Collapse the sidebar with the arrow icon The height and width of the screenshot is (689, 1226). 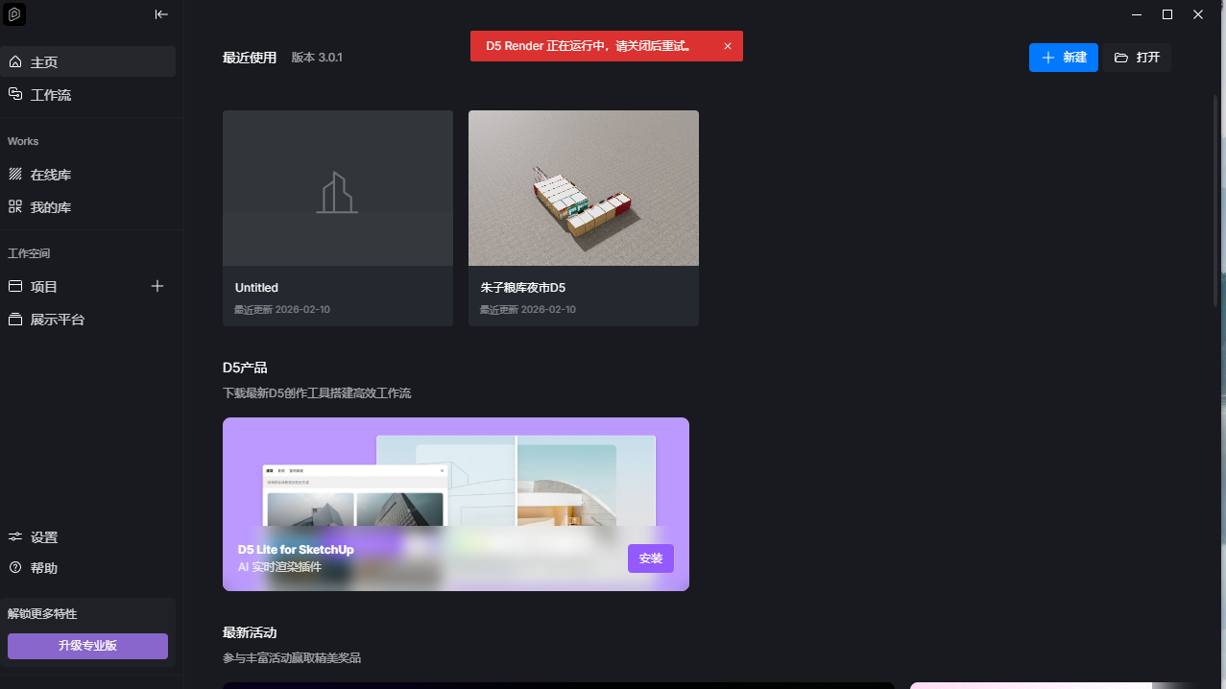point(161,14)
